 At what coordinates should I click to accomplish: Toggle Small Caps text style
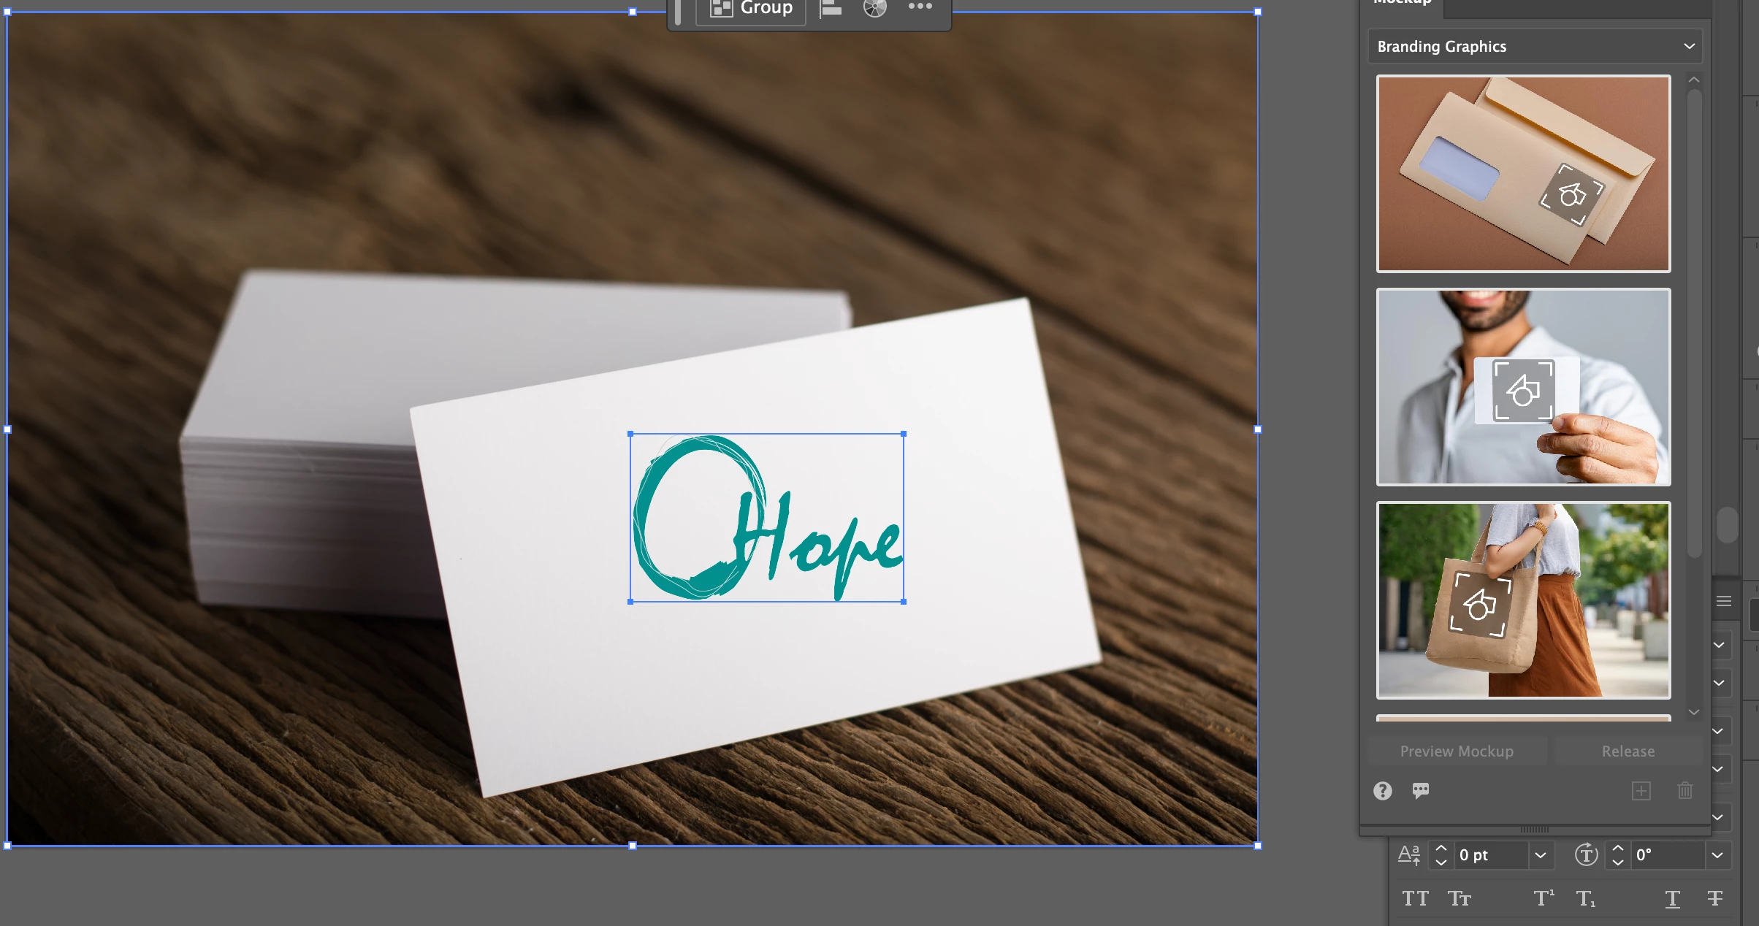(1459, 899)
